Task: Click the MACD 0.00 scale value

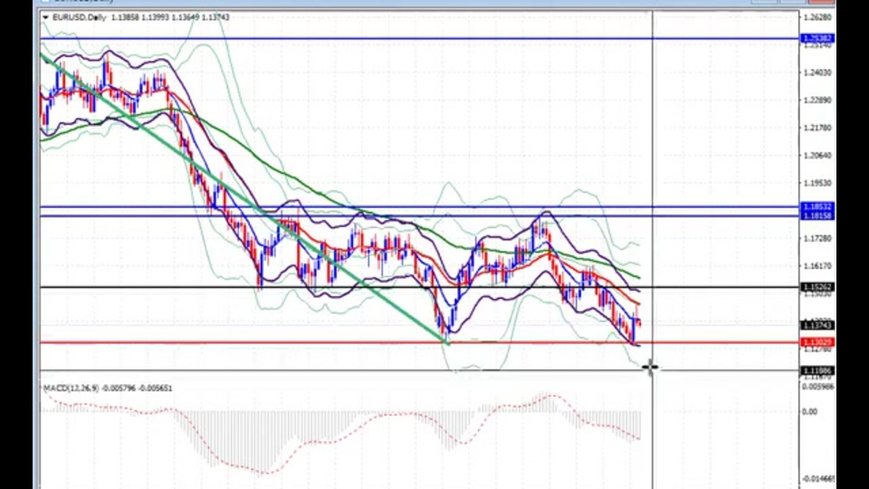Action: pos(809,412)
